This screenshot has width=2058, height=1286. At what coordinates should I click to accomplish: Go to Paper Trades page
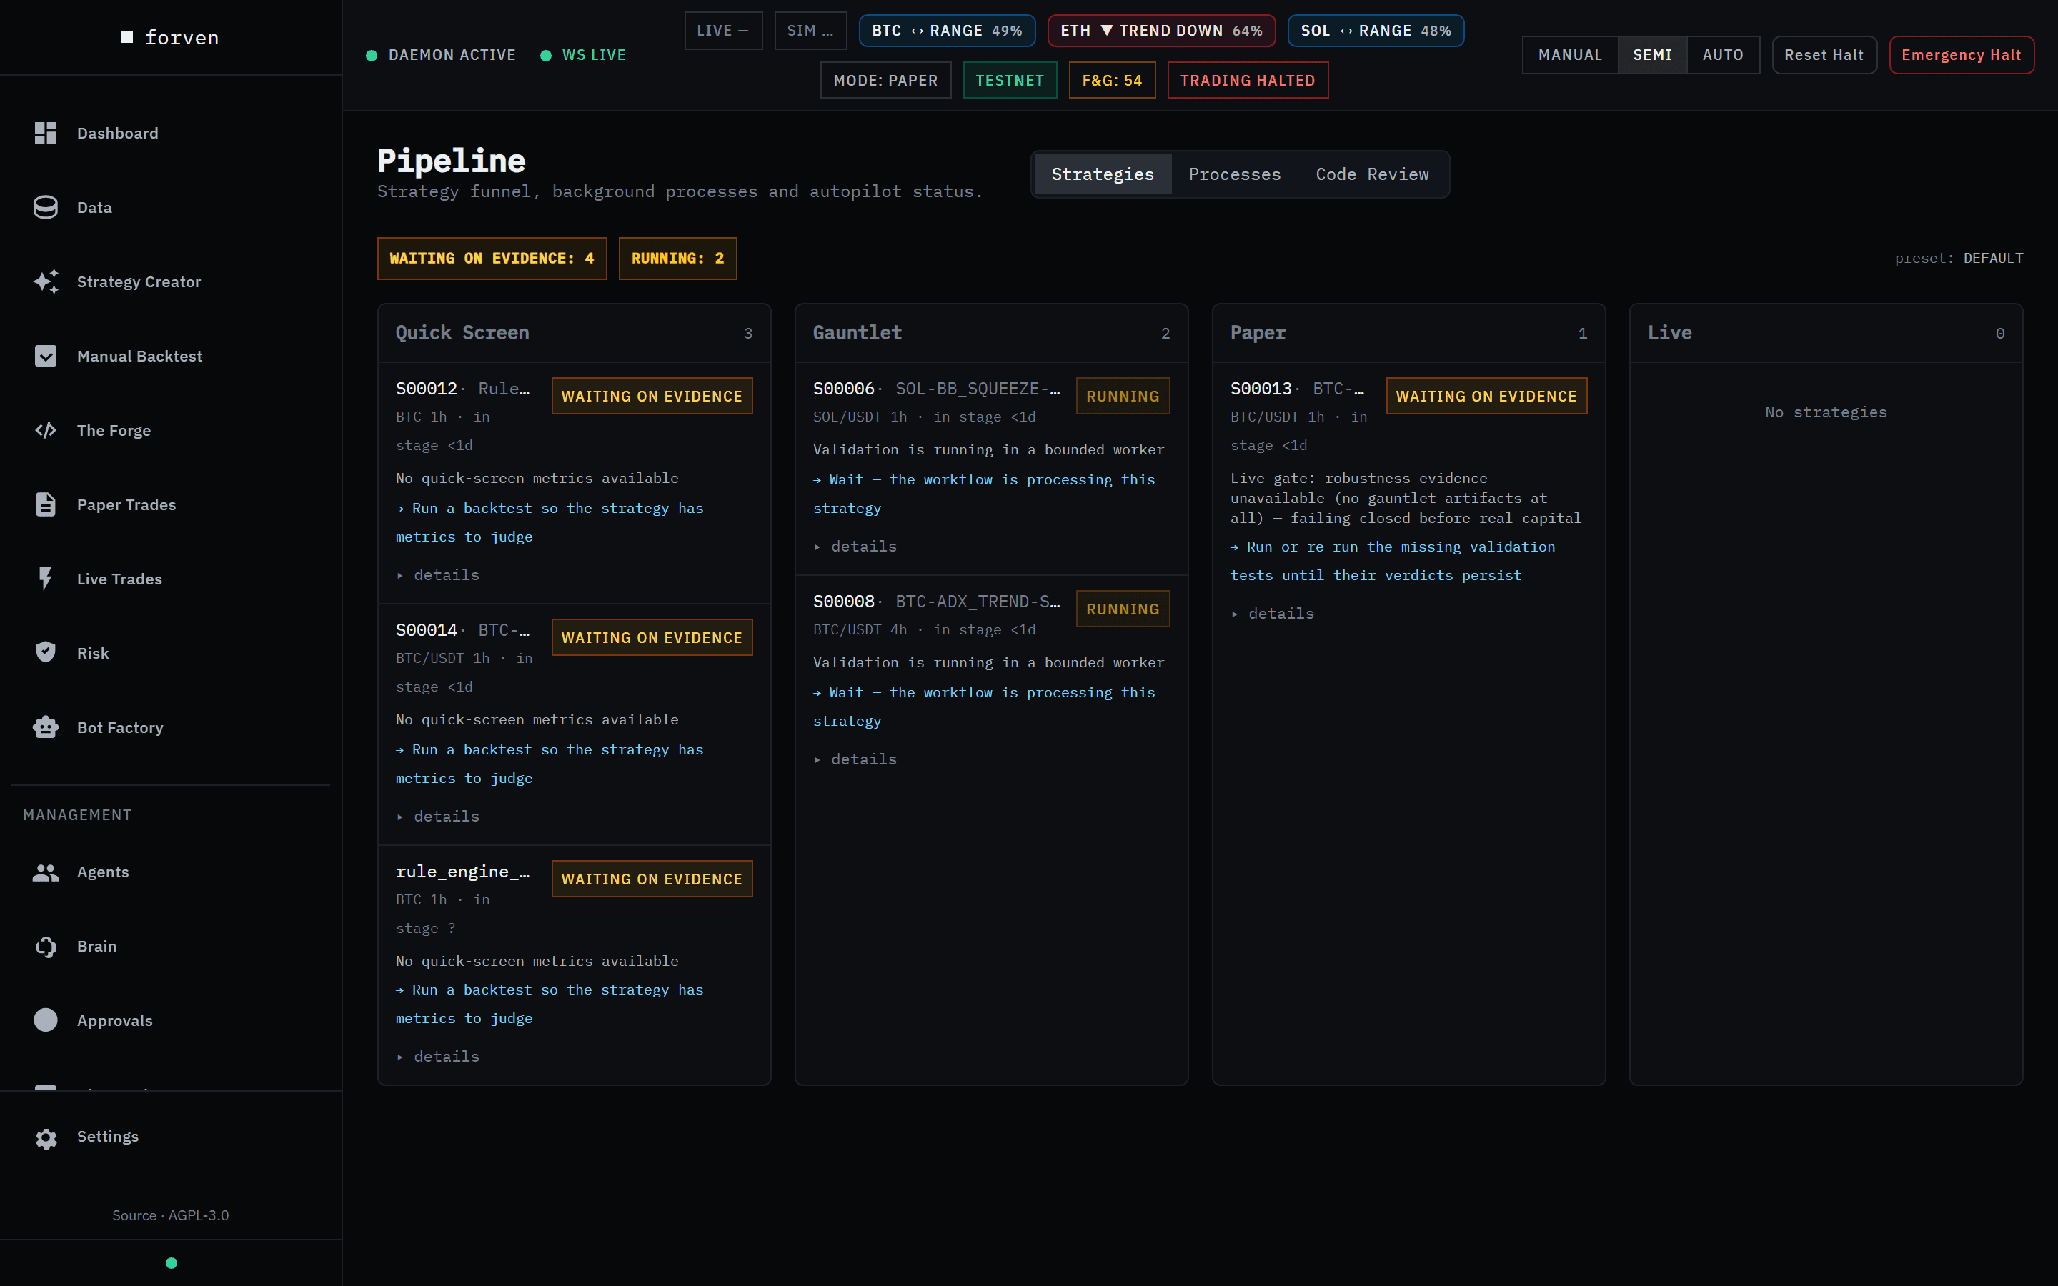tap(170, 504)
